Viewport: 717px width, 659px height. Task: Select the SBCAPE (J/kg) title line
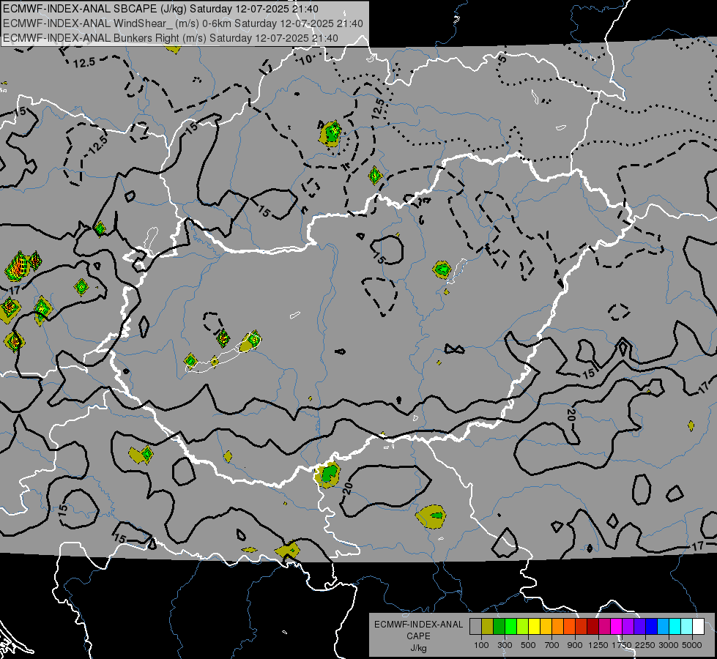(x=162, y=9)
